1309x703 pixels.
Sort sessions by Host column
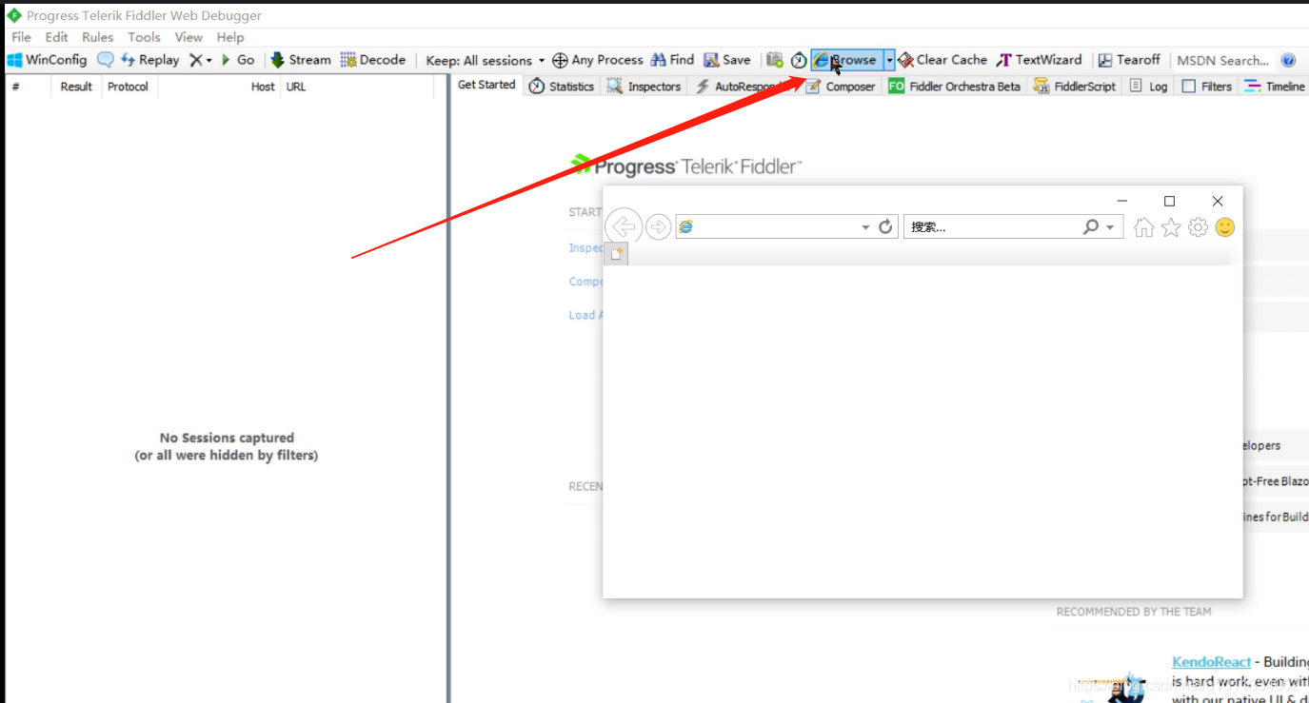click(219, 87)
